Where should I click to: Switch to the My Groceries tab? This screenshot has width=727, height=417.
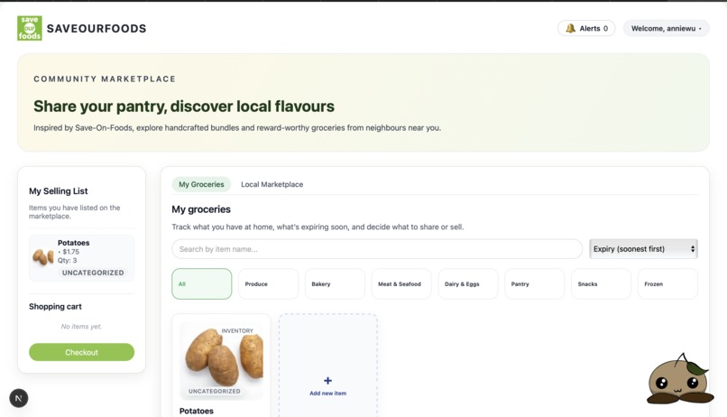click(x=201, y=184)
